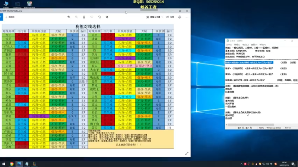This screenshot has width=298, height=167.
Task: Click the share icon in Photos toolbar
Action: 168,17
